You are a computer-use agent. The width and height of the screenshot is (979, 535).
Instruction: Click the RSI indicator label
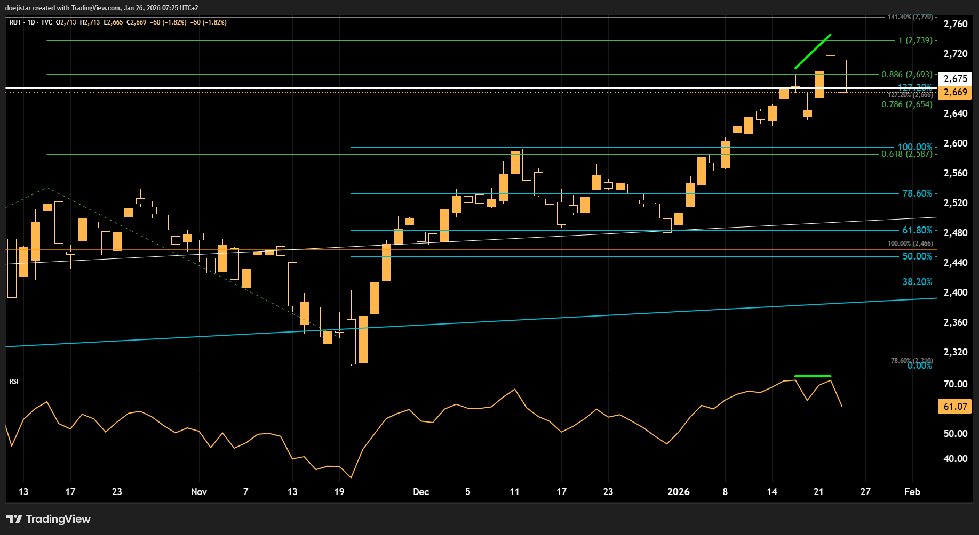14,382
